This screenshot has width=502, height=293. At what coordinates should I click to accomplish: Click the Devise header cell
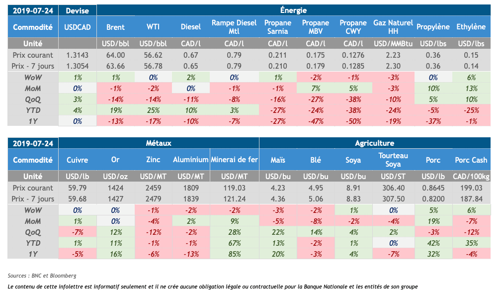78,10
